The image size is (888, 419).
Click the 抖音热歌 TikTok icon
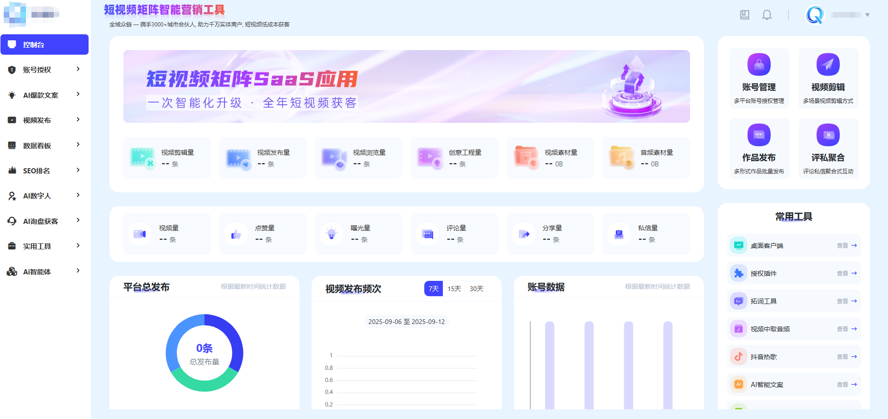point(738,356)
